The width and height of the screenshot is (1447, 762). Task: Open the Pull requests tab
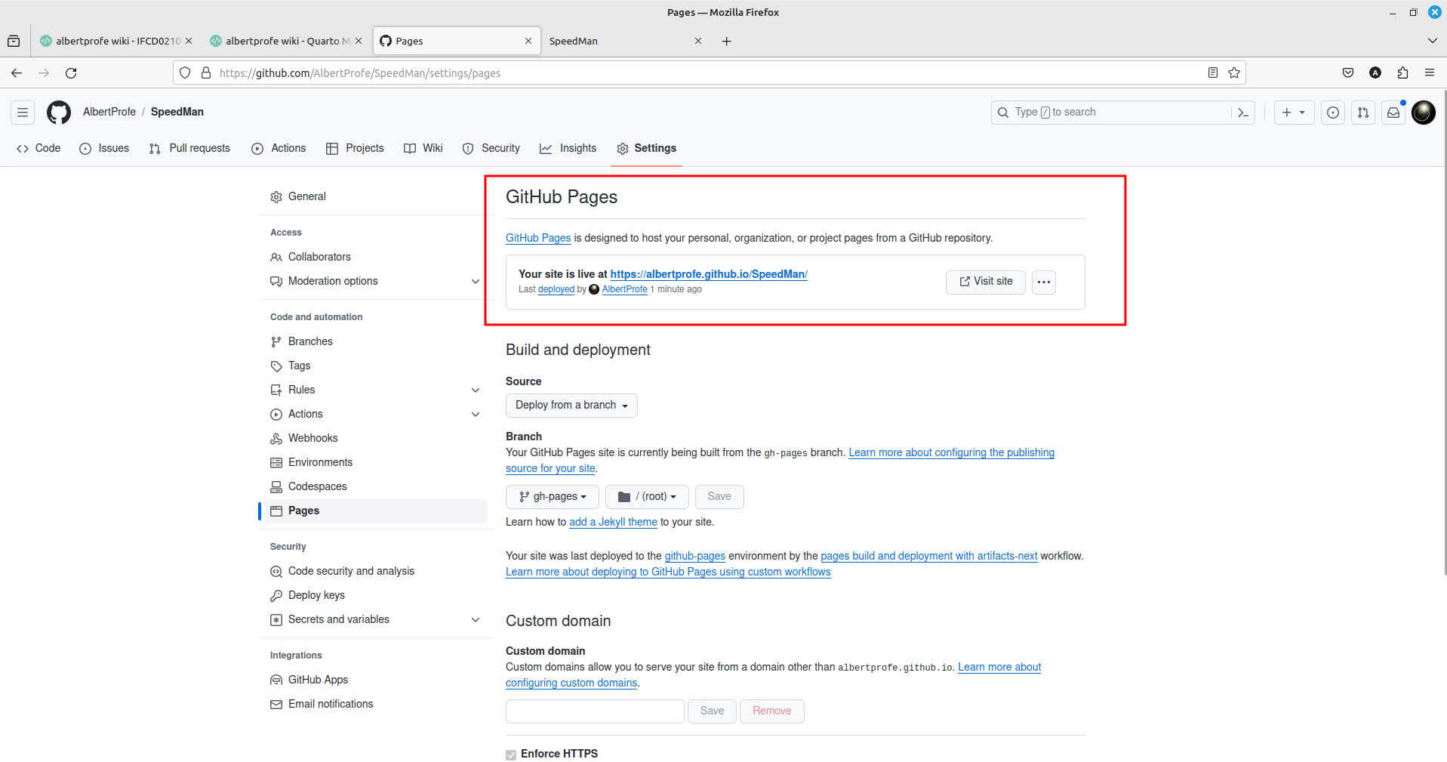[190, 149]
